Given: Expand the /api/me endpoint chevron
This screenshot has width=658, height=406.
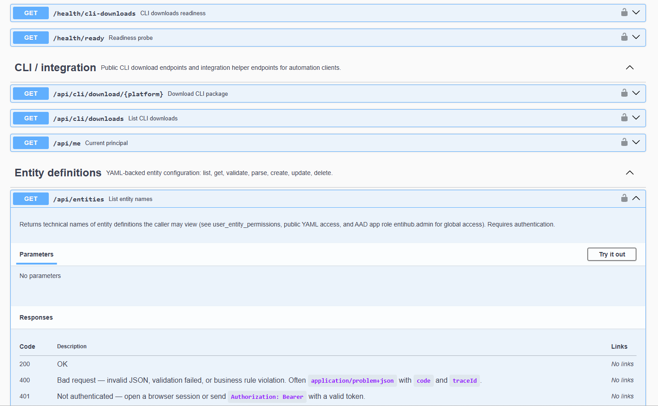Looking at the screenshot, I should (x=636, y=142).
